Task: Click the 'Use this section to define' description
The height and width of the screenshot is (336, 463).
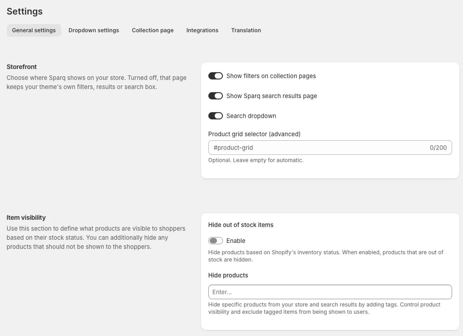Action: [96, 237]
